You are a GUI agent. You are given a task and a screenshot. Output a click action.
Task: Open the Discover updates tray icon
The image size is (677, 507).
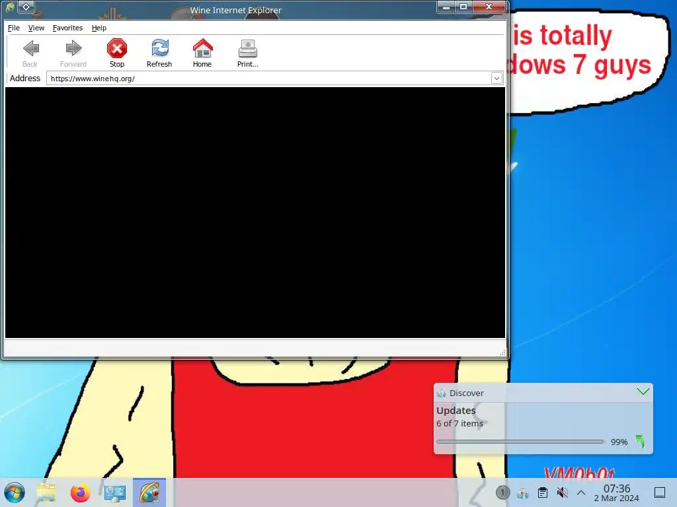click(523, 492)
